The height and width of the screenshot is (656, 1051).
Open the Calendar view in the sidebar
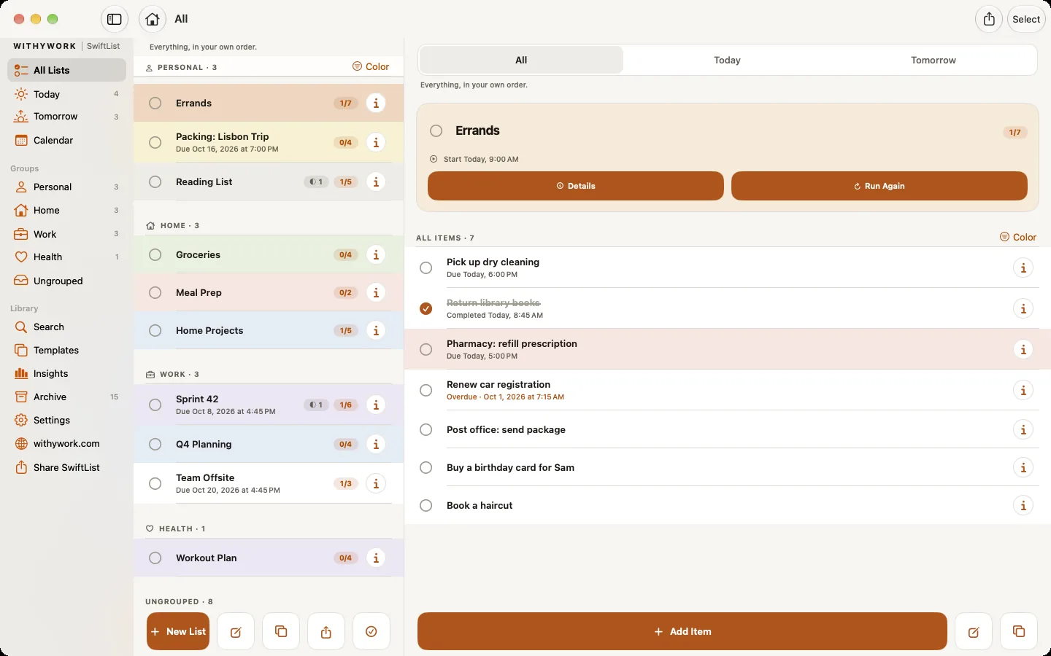point(66,140)
